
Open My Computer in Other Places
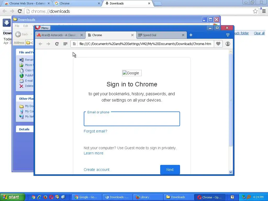tap(26, 111)
